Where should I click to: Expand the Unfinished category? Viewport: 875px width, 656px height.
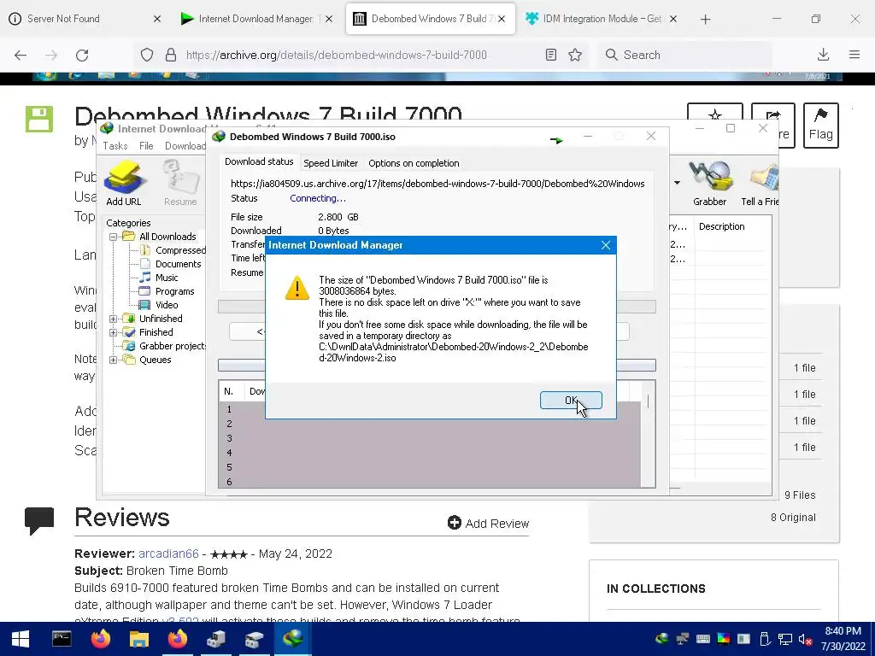coord(114,319)
